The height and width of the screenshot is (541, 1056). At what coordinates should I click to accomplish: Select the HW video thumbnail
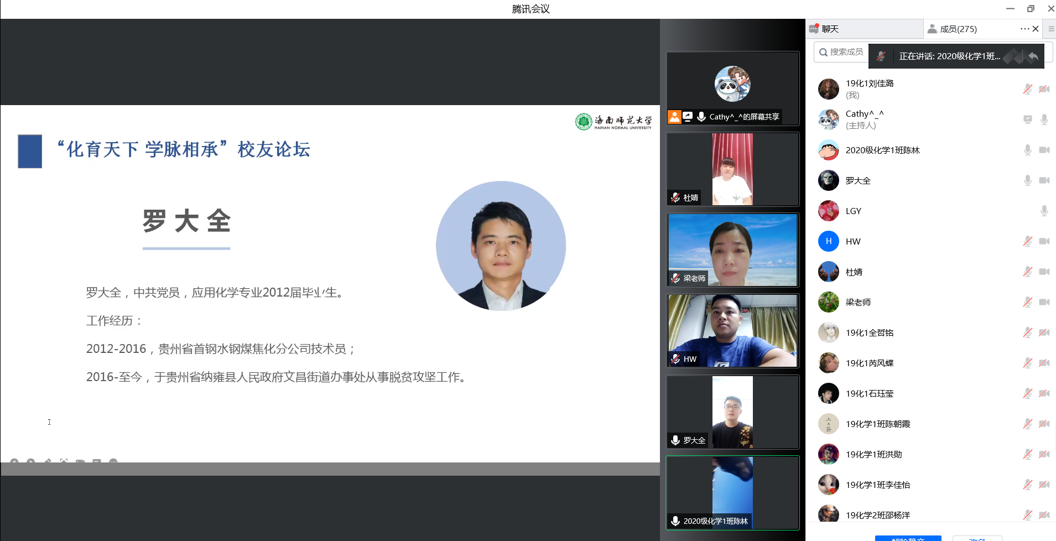732,331
